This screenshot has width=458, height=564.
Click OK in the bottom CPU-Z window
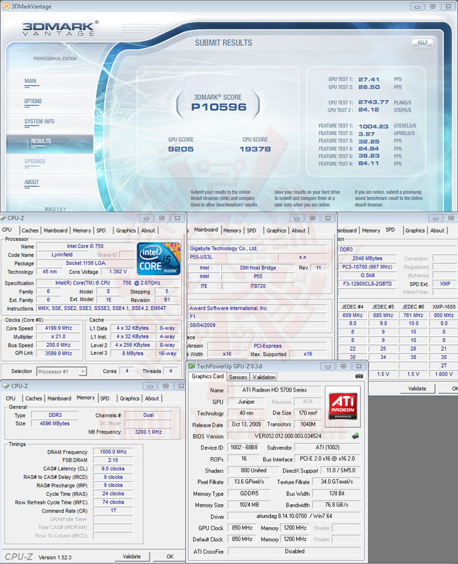pos(170,556)
